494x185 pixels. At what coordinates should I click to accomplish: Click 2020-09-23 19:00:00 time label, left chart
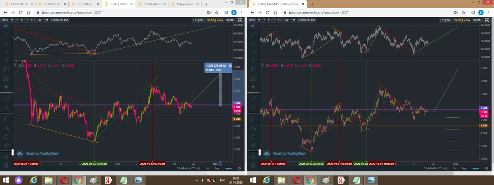click(94, 163)
